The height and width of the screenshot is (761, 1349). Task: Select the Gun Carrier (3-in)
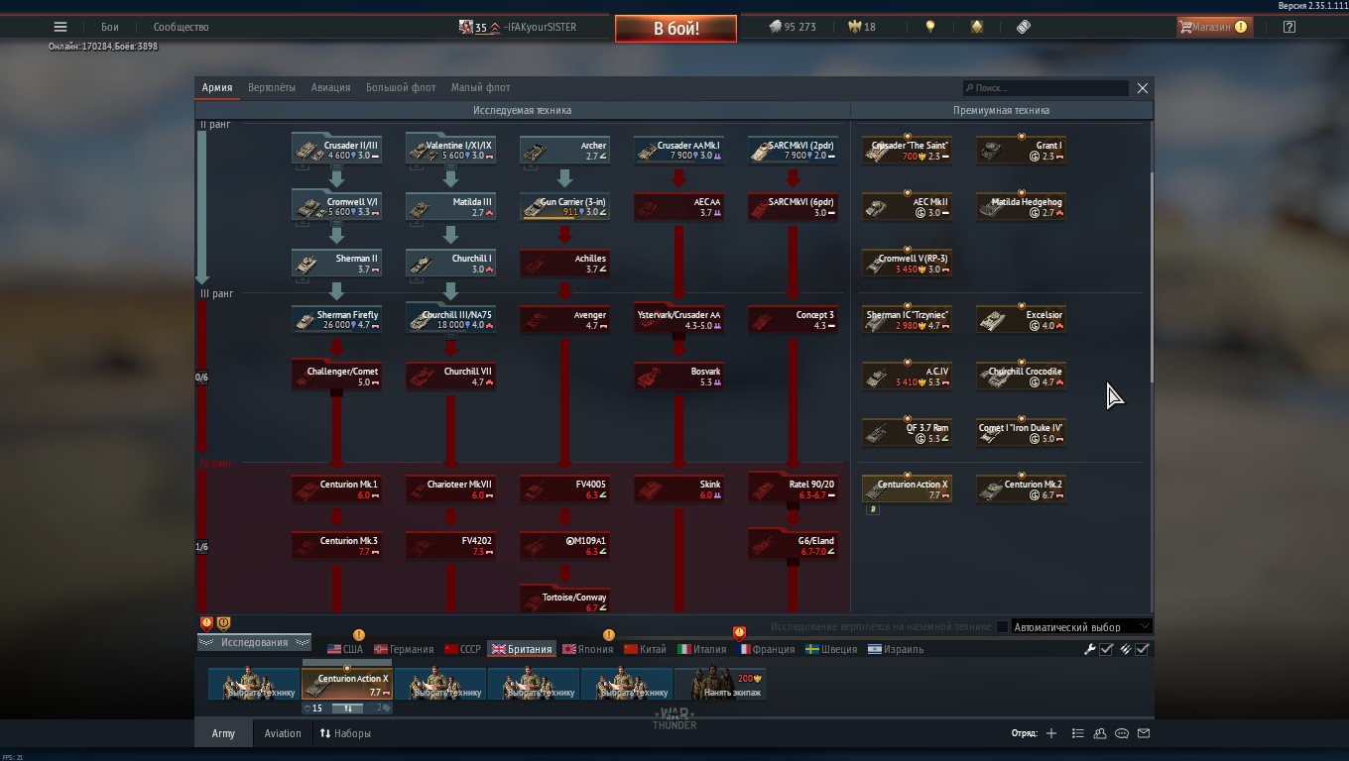(564, 207)
